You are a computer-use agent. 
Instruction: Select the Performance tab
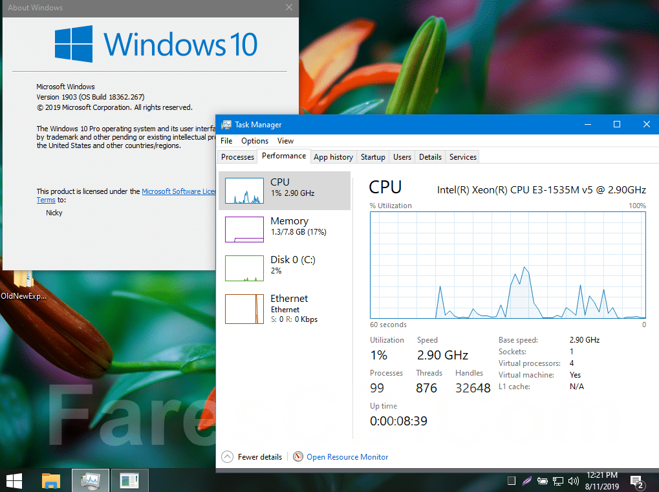click(284, 156)
